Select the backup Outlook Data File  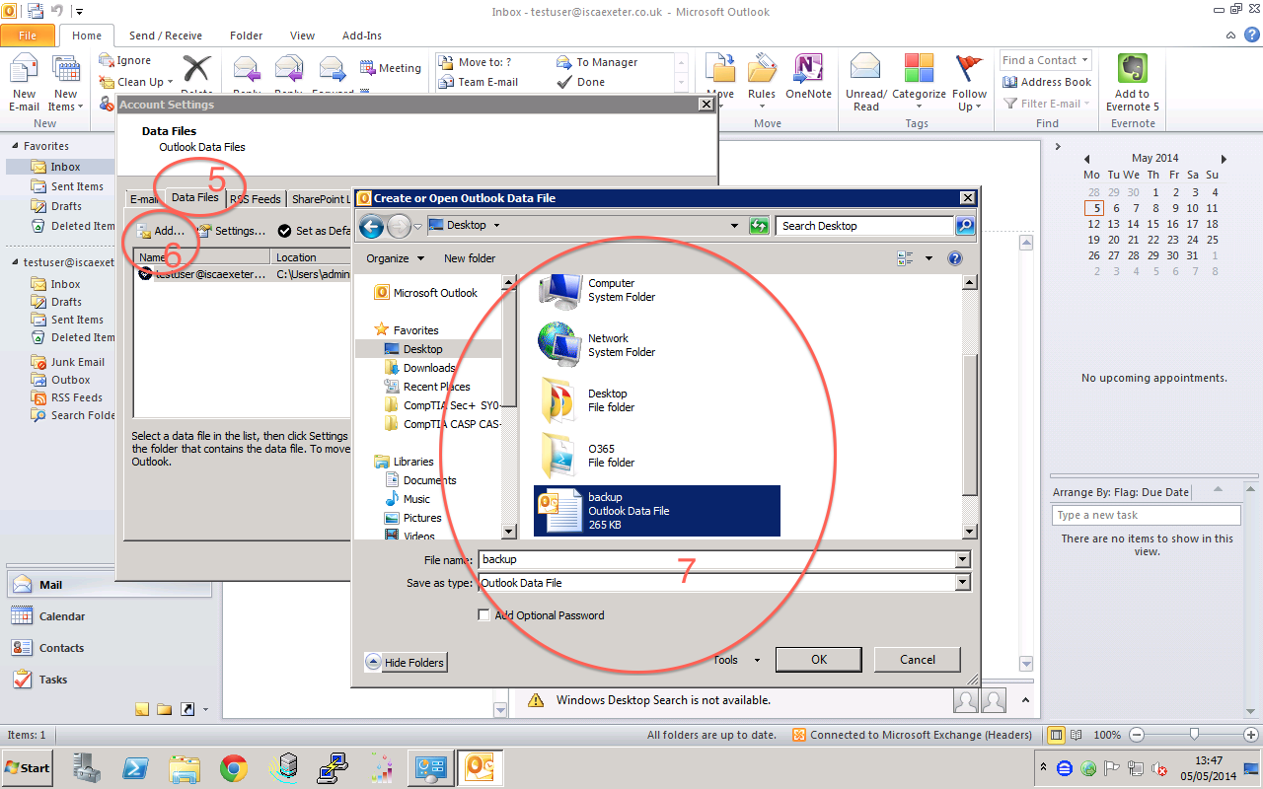(x=656, y=511)
